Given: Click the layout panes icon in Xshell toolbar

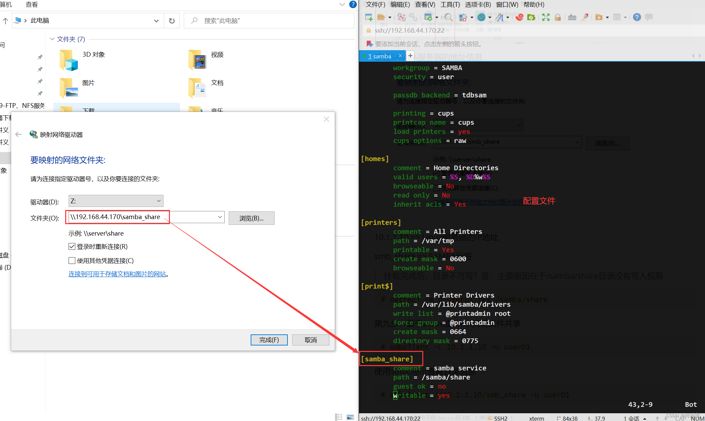Looking at the screenshot, I should click(617, 17).
